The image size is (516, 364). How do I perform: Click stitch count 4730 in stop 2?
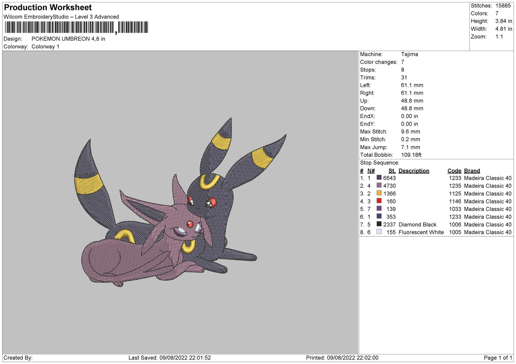389,186
